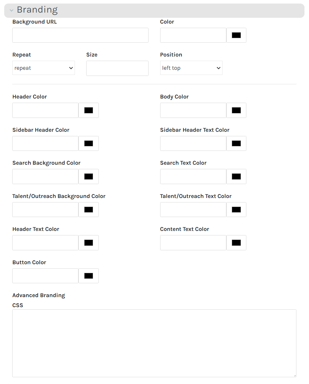Open the Button Color swatch picker
This screenshot has height=384, width=309.
point(88,276)
